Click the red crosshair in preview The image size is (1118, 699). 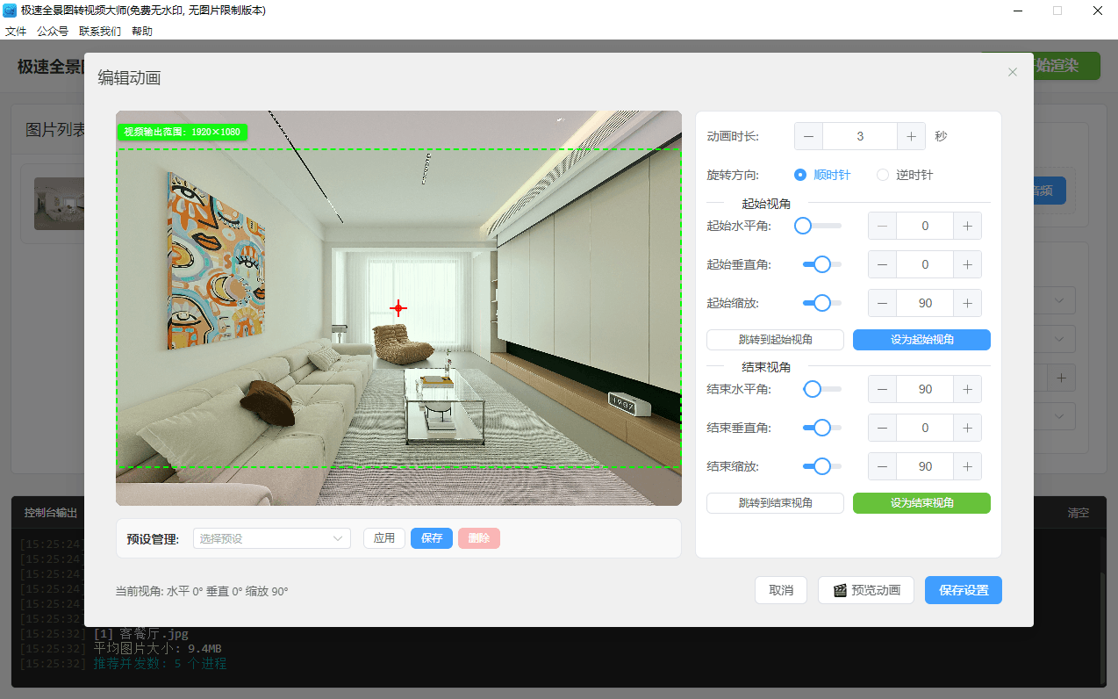[398, 307]
